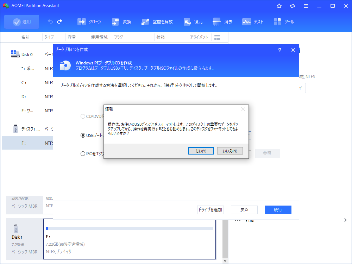Click the bootable media disc icon in dialog header
The width and height of the screenshot is (352, 264).
tap(65, 65)
